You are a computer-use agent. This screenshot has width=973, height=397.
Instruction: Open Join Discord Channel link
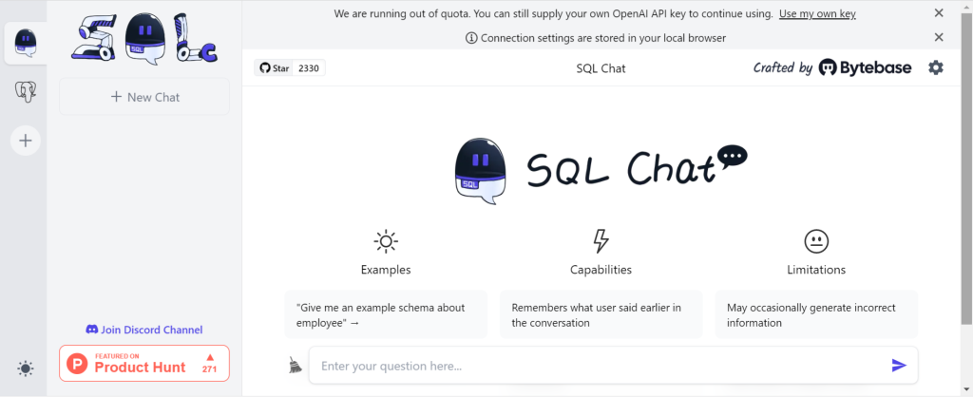coord(144,330)
